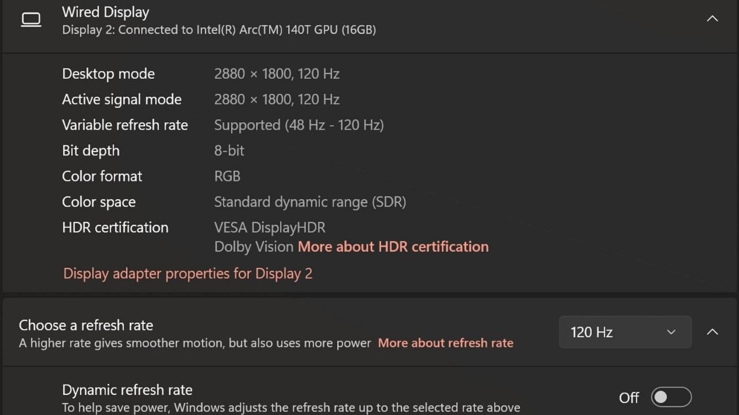This screenshot has height=415, width=739.
Task: Click the RGB Color format value
Action: click(x=227, y=176)
